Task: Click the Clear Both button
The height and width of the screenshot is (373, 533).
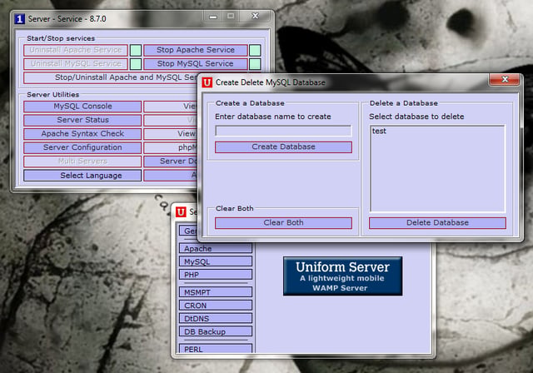Action: tap(283, 223)
